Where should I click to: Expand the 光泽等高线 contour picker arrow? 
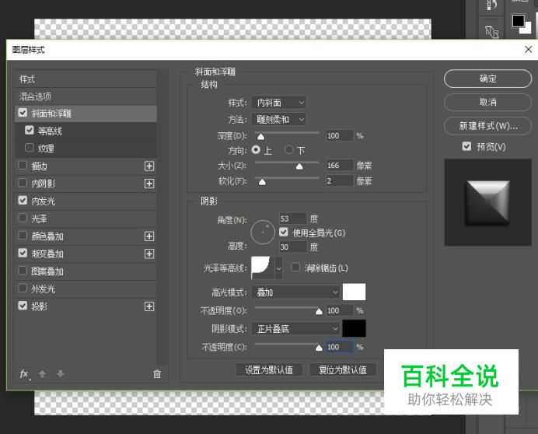pos(278,268)
